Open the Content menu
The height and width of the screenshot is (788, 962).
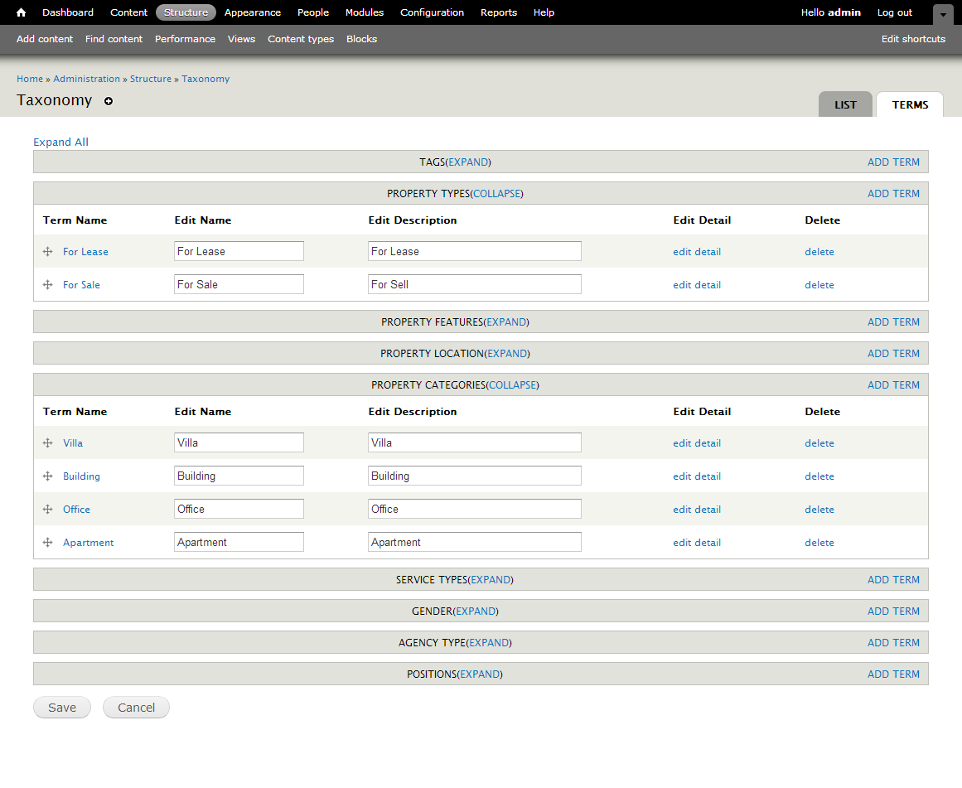(128, 12)
